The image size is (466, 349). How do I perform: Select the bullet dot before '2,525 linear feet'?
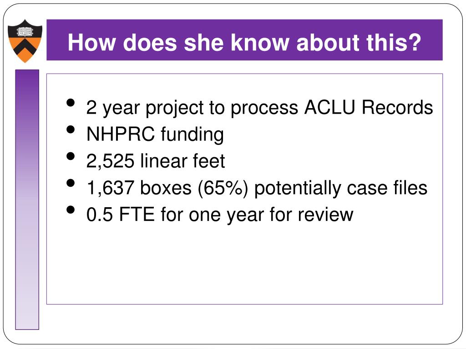click(x=71, y=156)
